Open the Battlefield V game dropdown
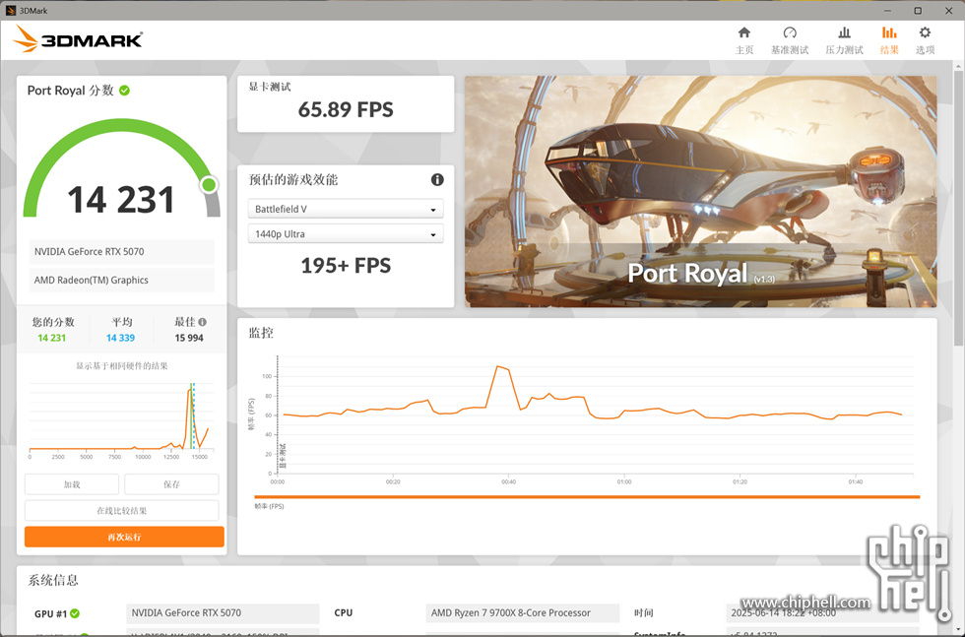The width and height of the screenshot is (965, 637). [x=346, y=210]
